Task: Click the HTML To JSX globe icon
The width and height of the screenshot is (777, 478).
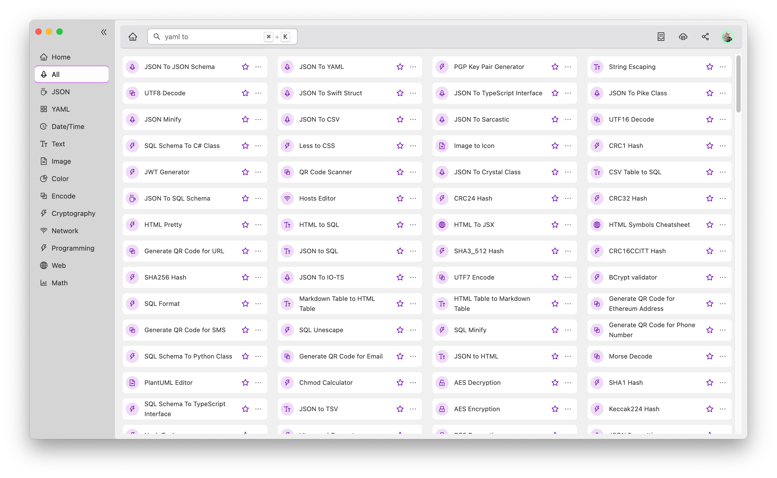Action: click(442, 225)
